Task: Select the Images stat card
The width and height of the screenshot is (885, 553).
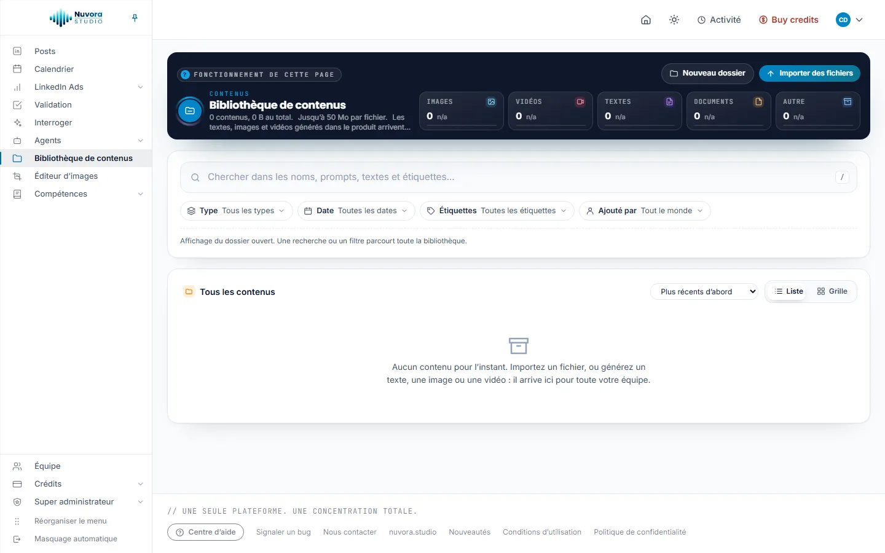Action: 462,111
